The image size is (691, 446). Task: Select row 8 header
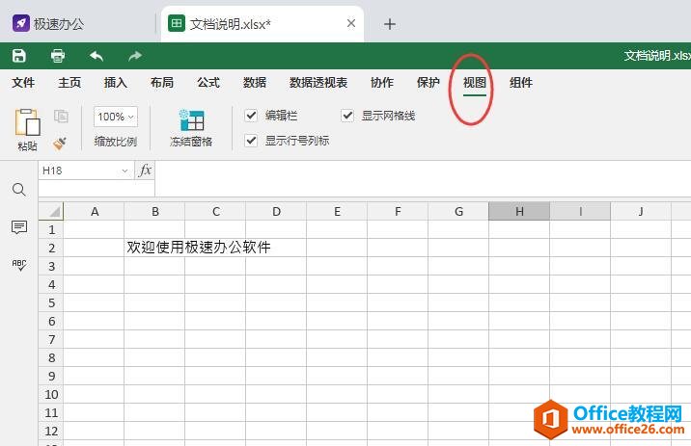(51, 358)
